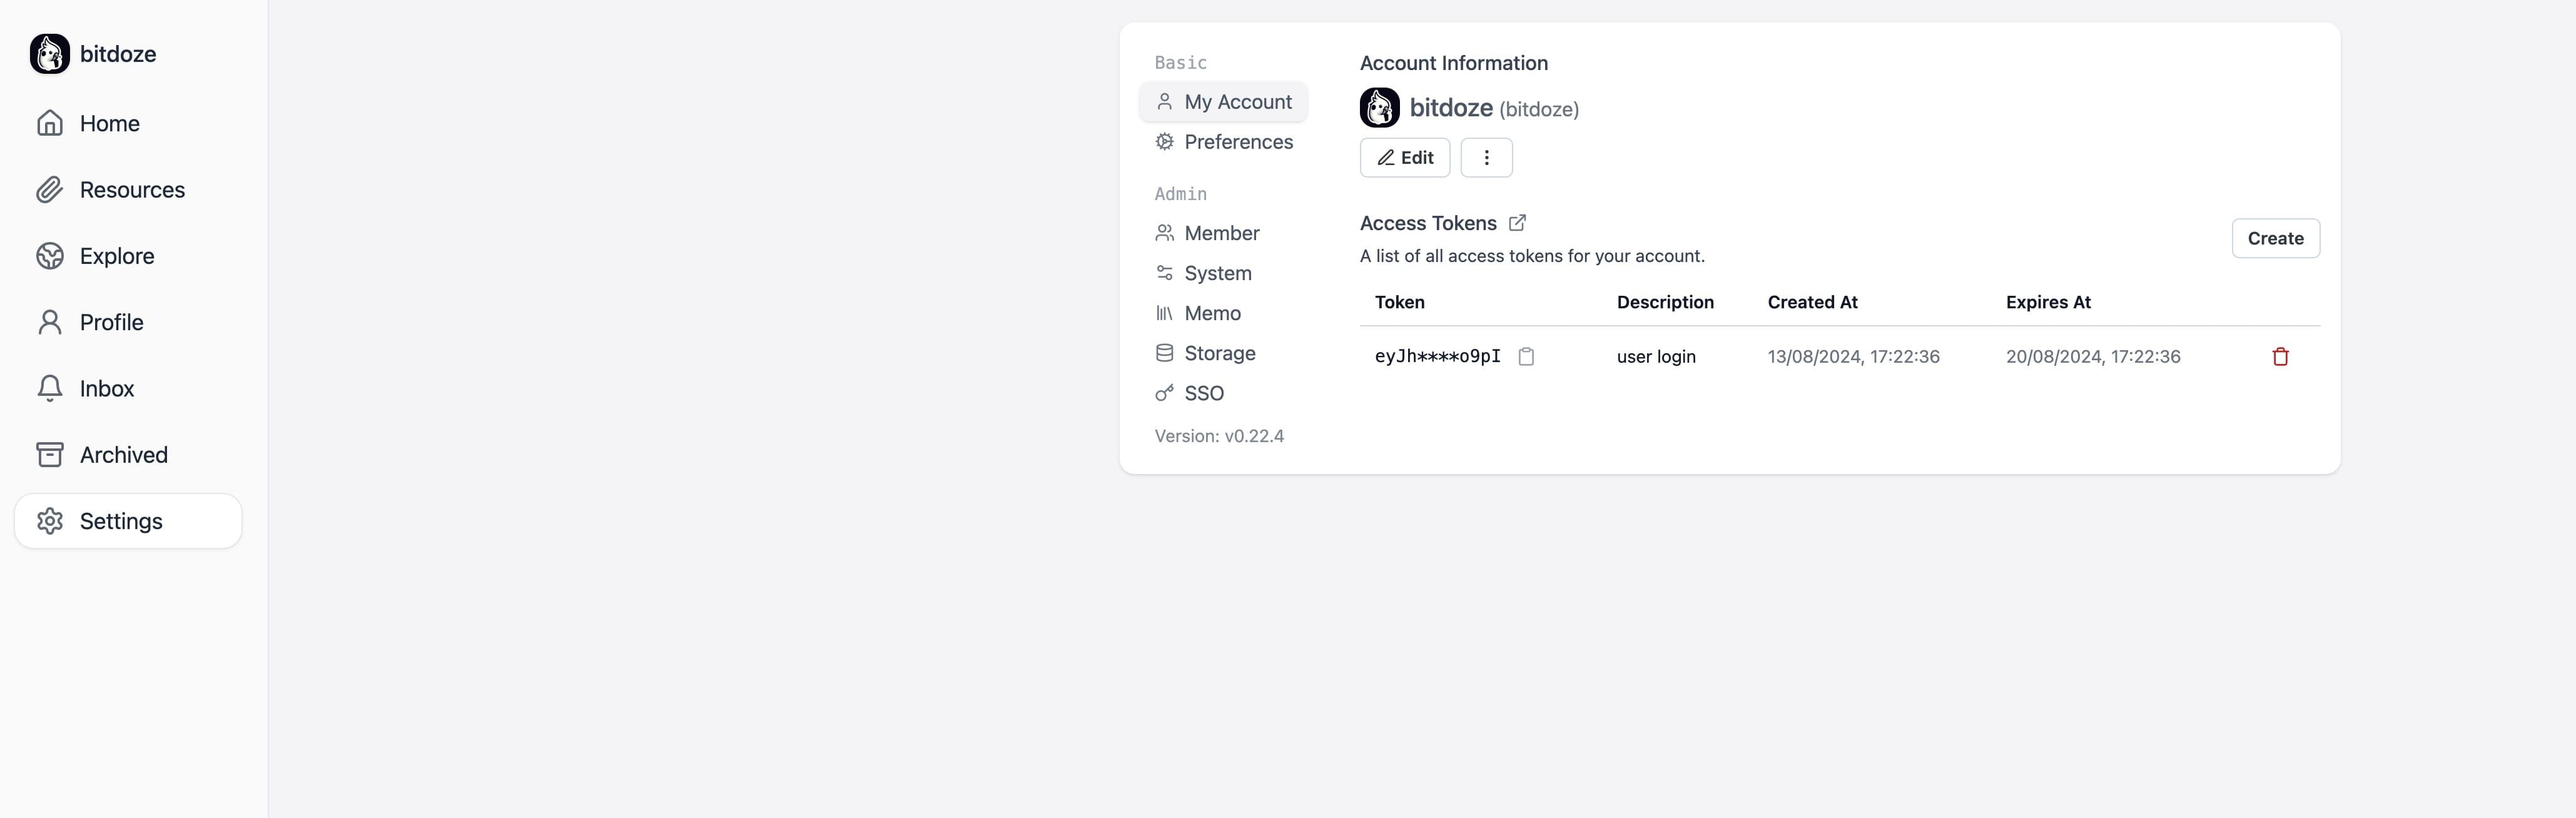Open the Explore globe icon
Screen dimensions: 2576x818
50,255
